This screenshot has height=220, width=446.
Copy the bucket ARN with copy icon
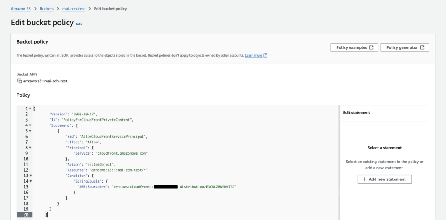coord(20,81)
